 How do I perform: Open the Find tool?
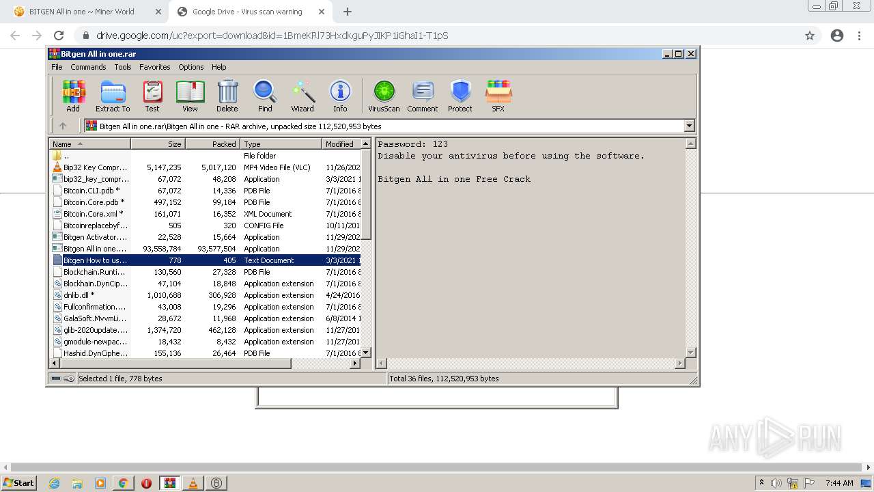point(265,96)
